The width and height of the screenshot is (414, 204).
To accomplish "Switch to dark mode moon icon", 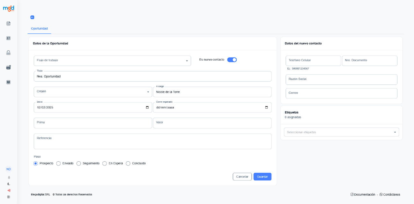I will (9, 184).
